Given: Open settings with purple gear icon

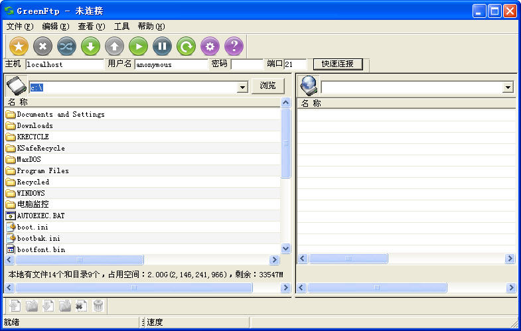Looking at the screenshot, I should pos(210,46).
